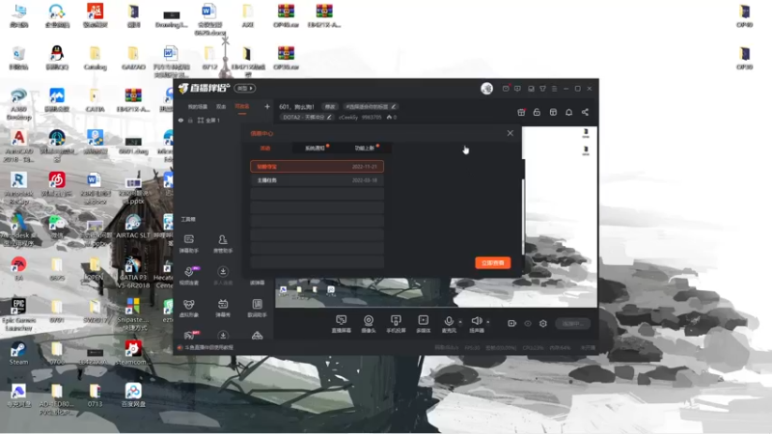The image size is (772, 434).
Task: Open the store icon beside the bell
Action: point(553,112)
